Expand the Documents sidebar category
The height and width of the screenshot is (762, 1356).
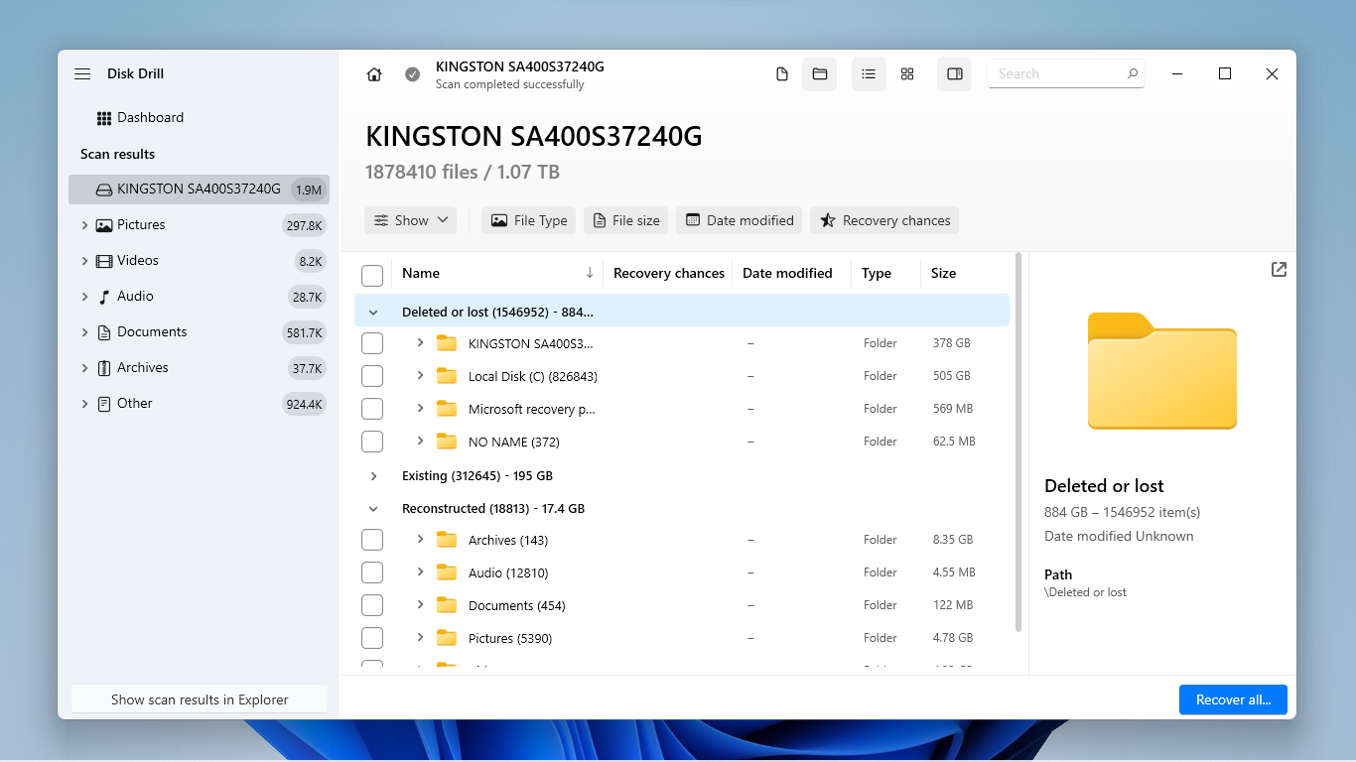(84, 332)
